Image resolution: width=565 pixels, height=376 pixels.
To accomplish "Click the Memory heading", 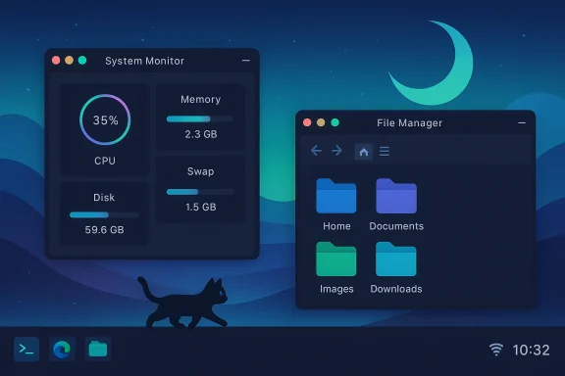I will pos(201,99).
